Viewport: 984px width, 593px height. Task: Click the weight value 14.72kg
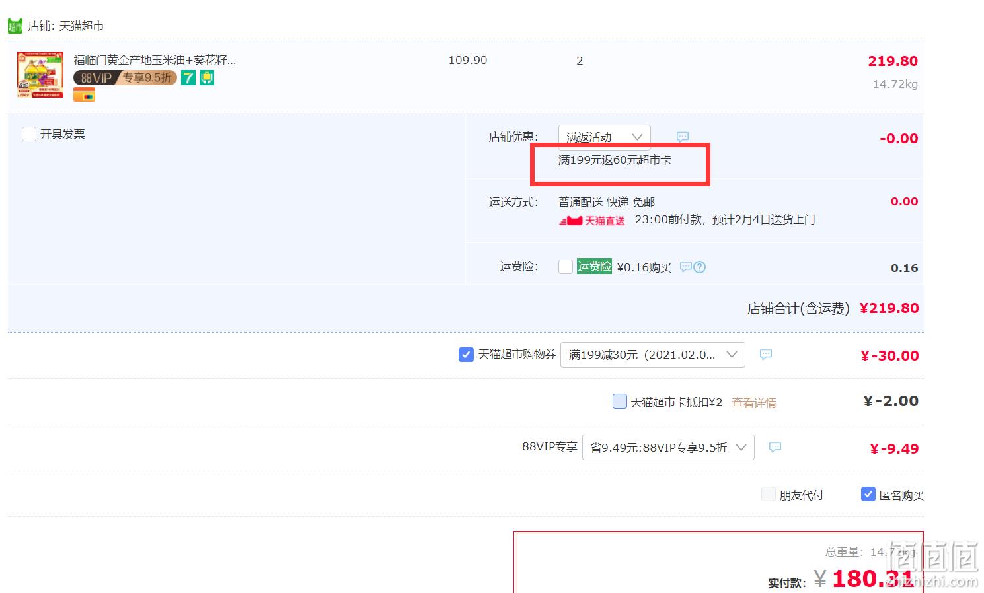coord(895,84)
